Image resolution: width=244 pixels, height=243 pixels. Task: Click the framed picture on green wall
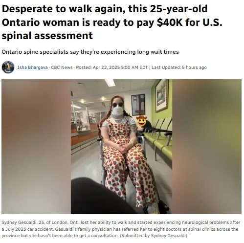click(x=162, y=95)
